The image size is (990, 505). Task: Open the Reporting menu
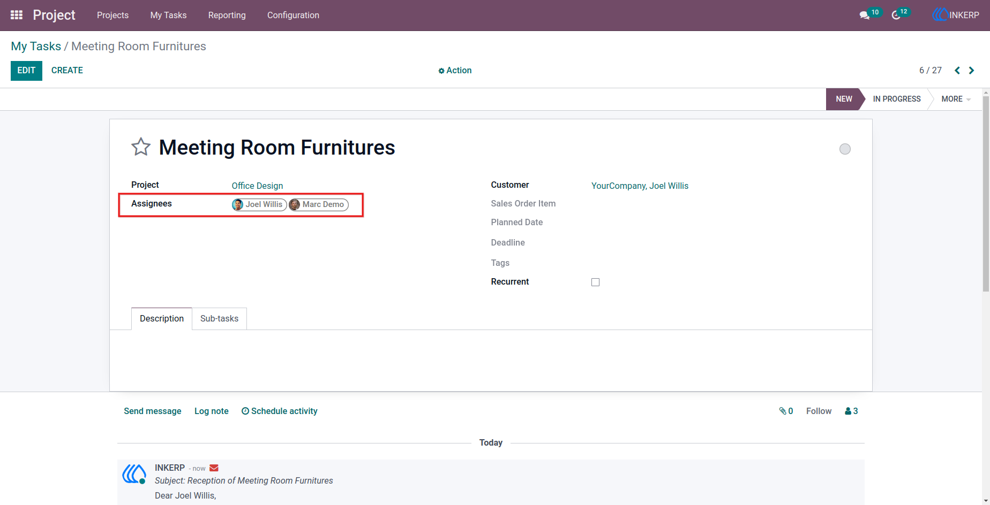(x=227, y=15)
